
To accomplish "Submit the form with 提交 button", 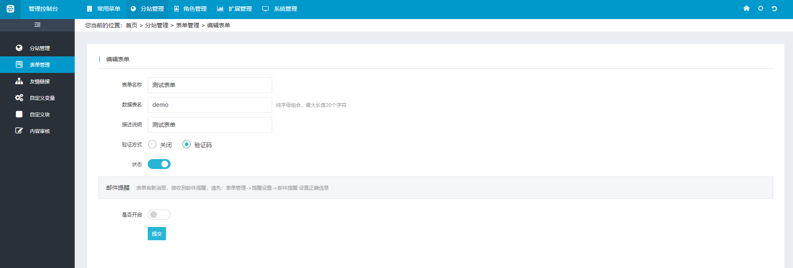I will (x=157, y=234).
